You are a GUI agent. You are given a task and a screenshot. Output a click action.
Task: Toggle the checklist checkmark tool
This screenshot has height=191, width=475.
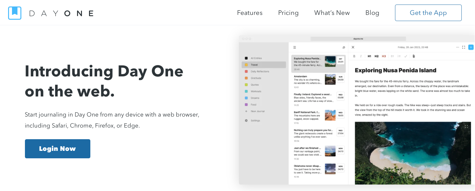pos(406,56)
